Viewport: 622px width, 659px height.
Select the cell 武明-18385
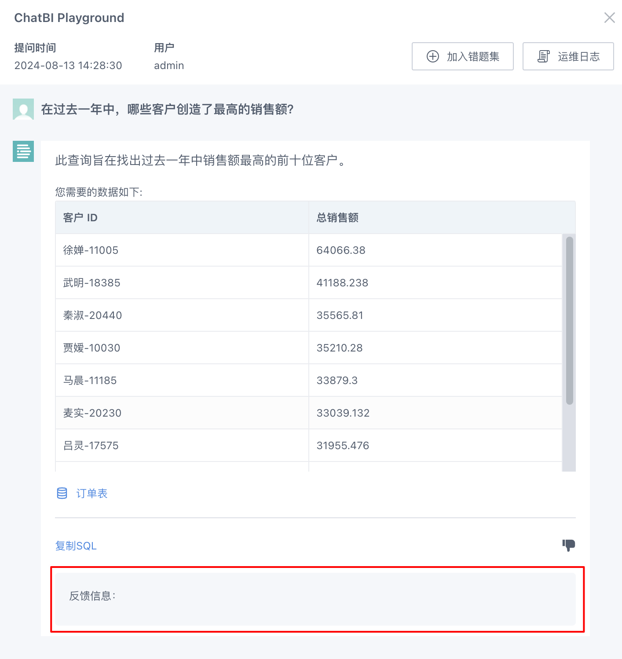[x=182, y=283]
